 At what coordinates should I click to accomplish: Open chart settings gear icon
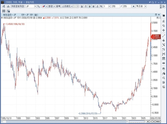click(164, 15)
